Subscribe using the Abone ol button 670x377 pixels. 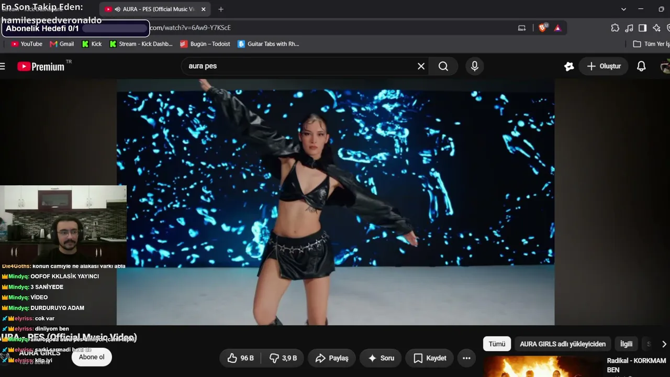tap(92, 357)
